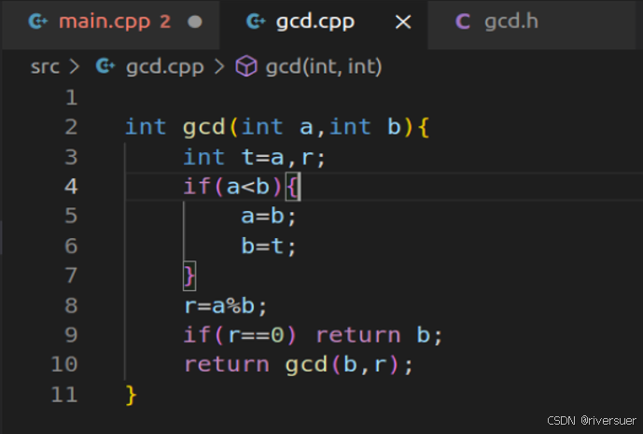Switch to the main.cpp tab
This screenshot has height=434, width=643.
pos(112,21)
